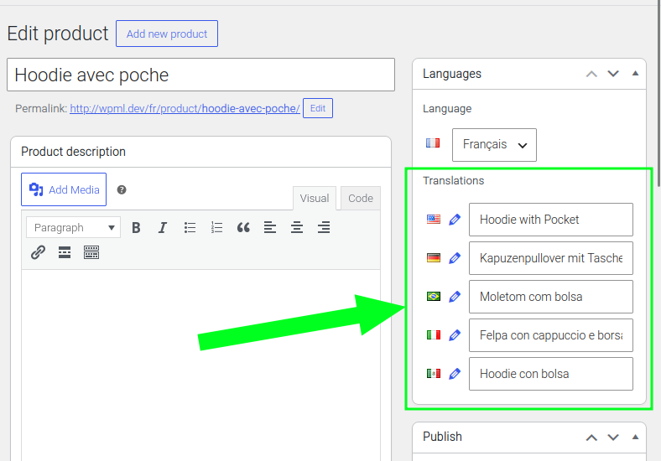The image size is (661, 461).
Task: Open the Français language dropdown
Action: [x=494, y=145]
